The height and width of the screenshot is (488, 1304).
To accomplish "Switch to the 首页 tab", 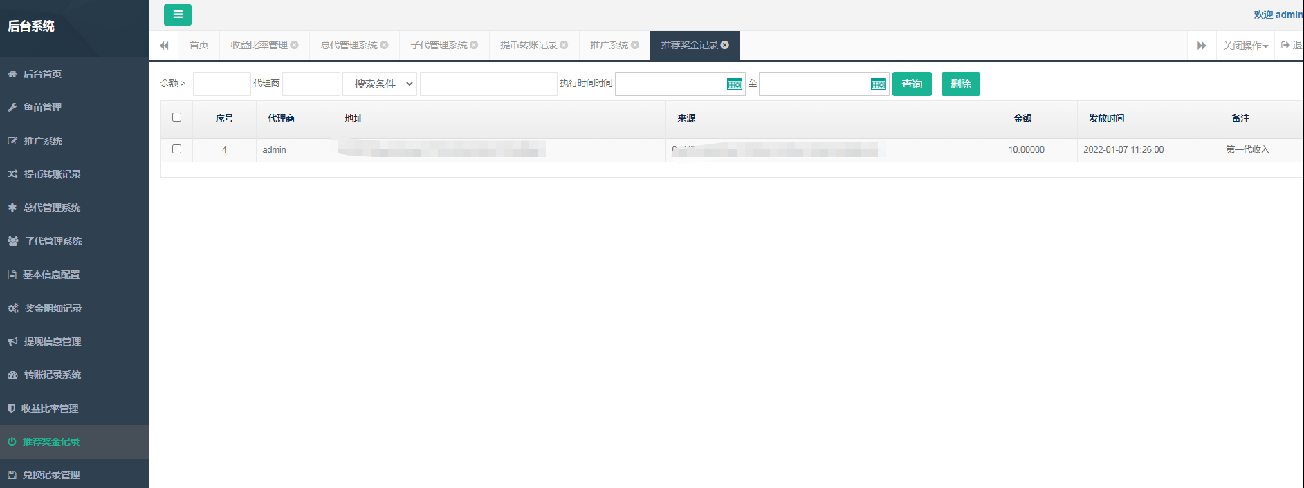I will [x=199, y=45].
